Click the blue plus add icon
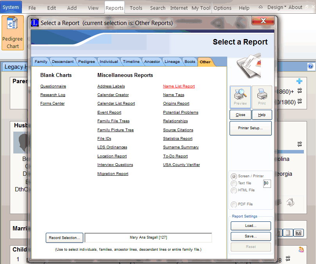Viewport: 316px width, 264px height. [x=300, y=81]
